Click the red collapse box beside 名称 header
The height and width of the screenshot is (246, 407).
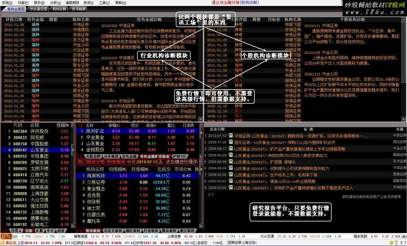(81, 125)
